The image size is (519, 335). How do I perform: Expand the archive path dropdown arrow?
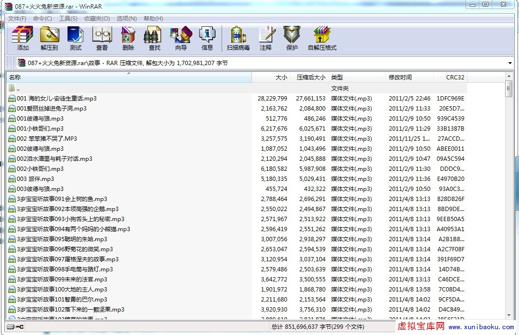pos(510,63)
